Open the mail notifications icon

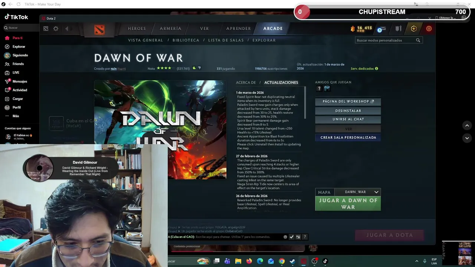click(382, 29)
